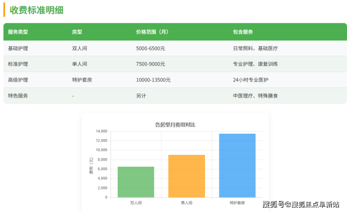
Task: Select the 中医理疗、特殊膳食 service cell
Action: pyautogui.click(x=255, y=96)
